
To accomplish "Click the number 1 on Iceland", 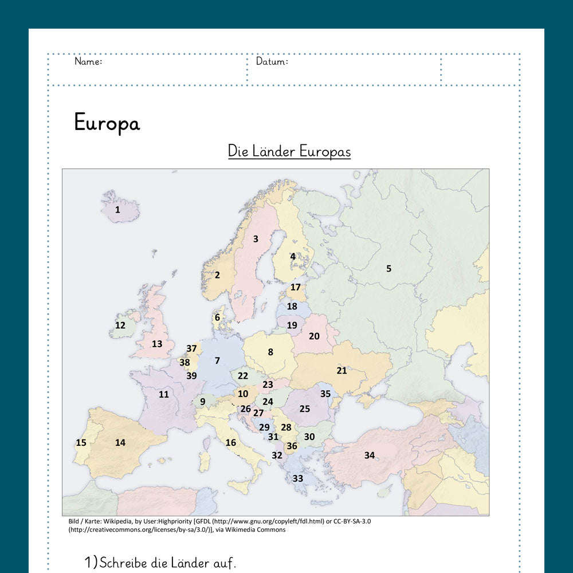I will click(x=117, y=210).
